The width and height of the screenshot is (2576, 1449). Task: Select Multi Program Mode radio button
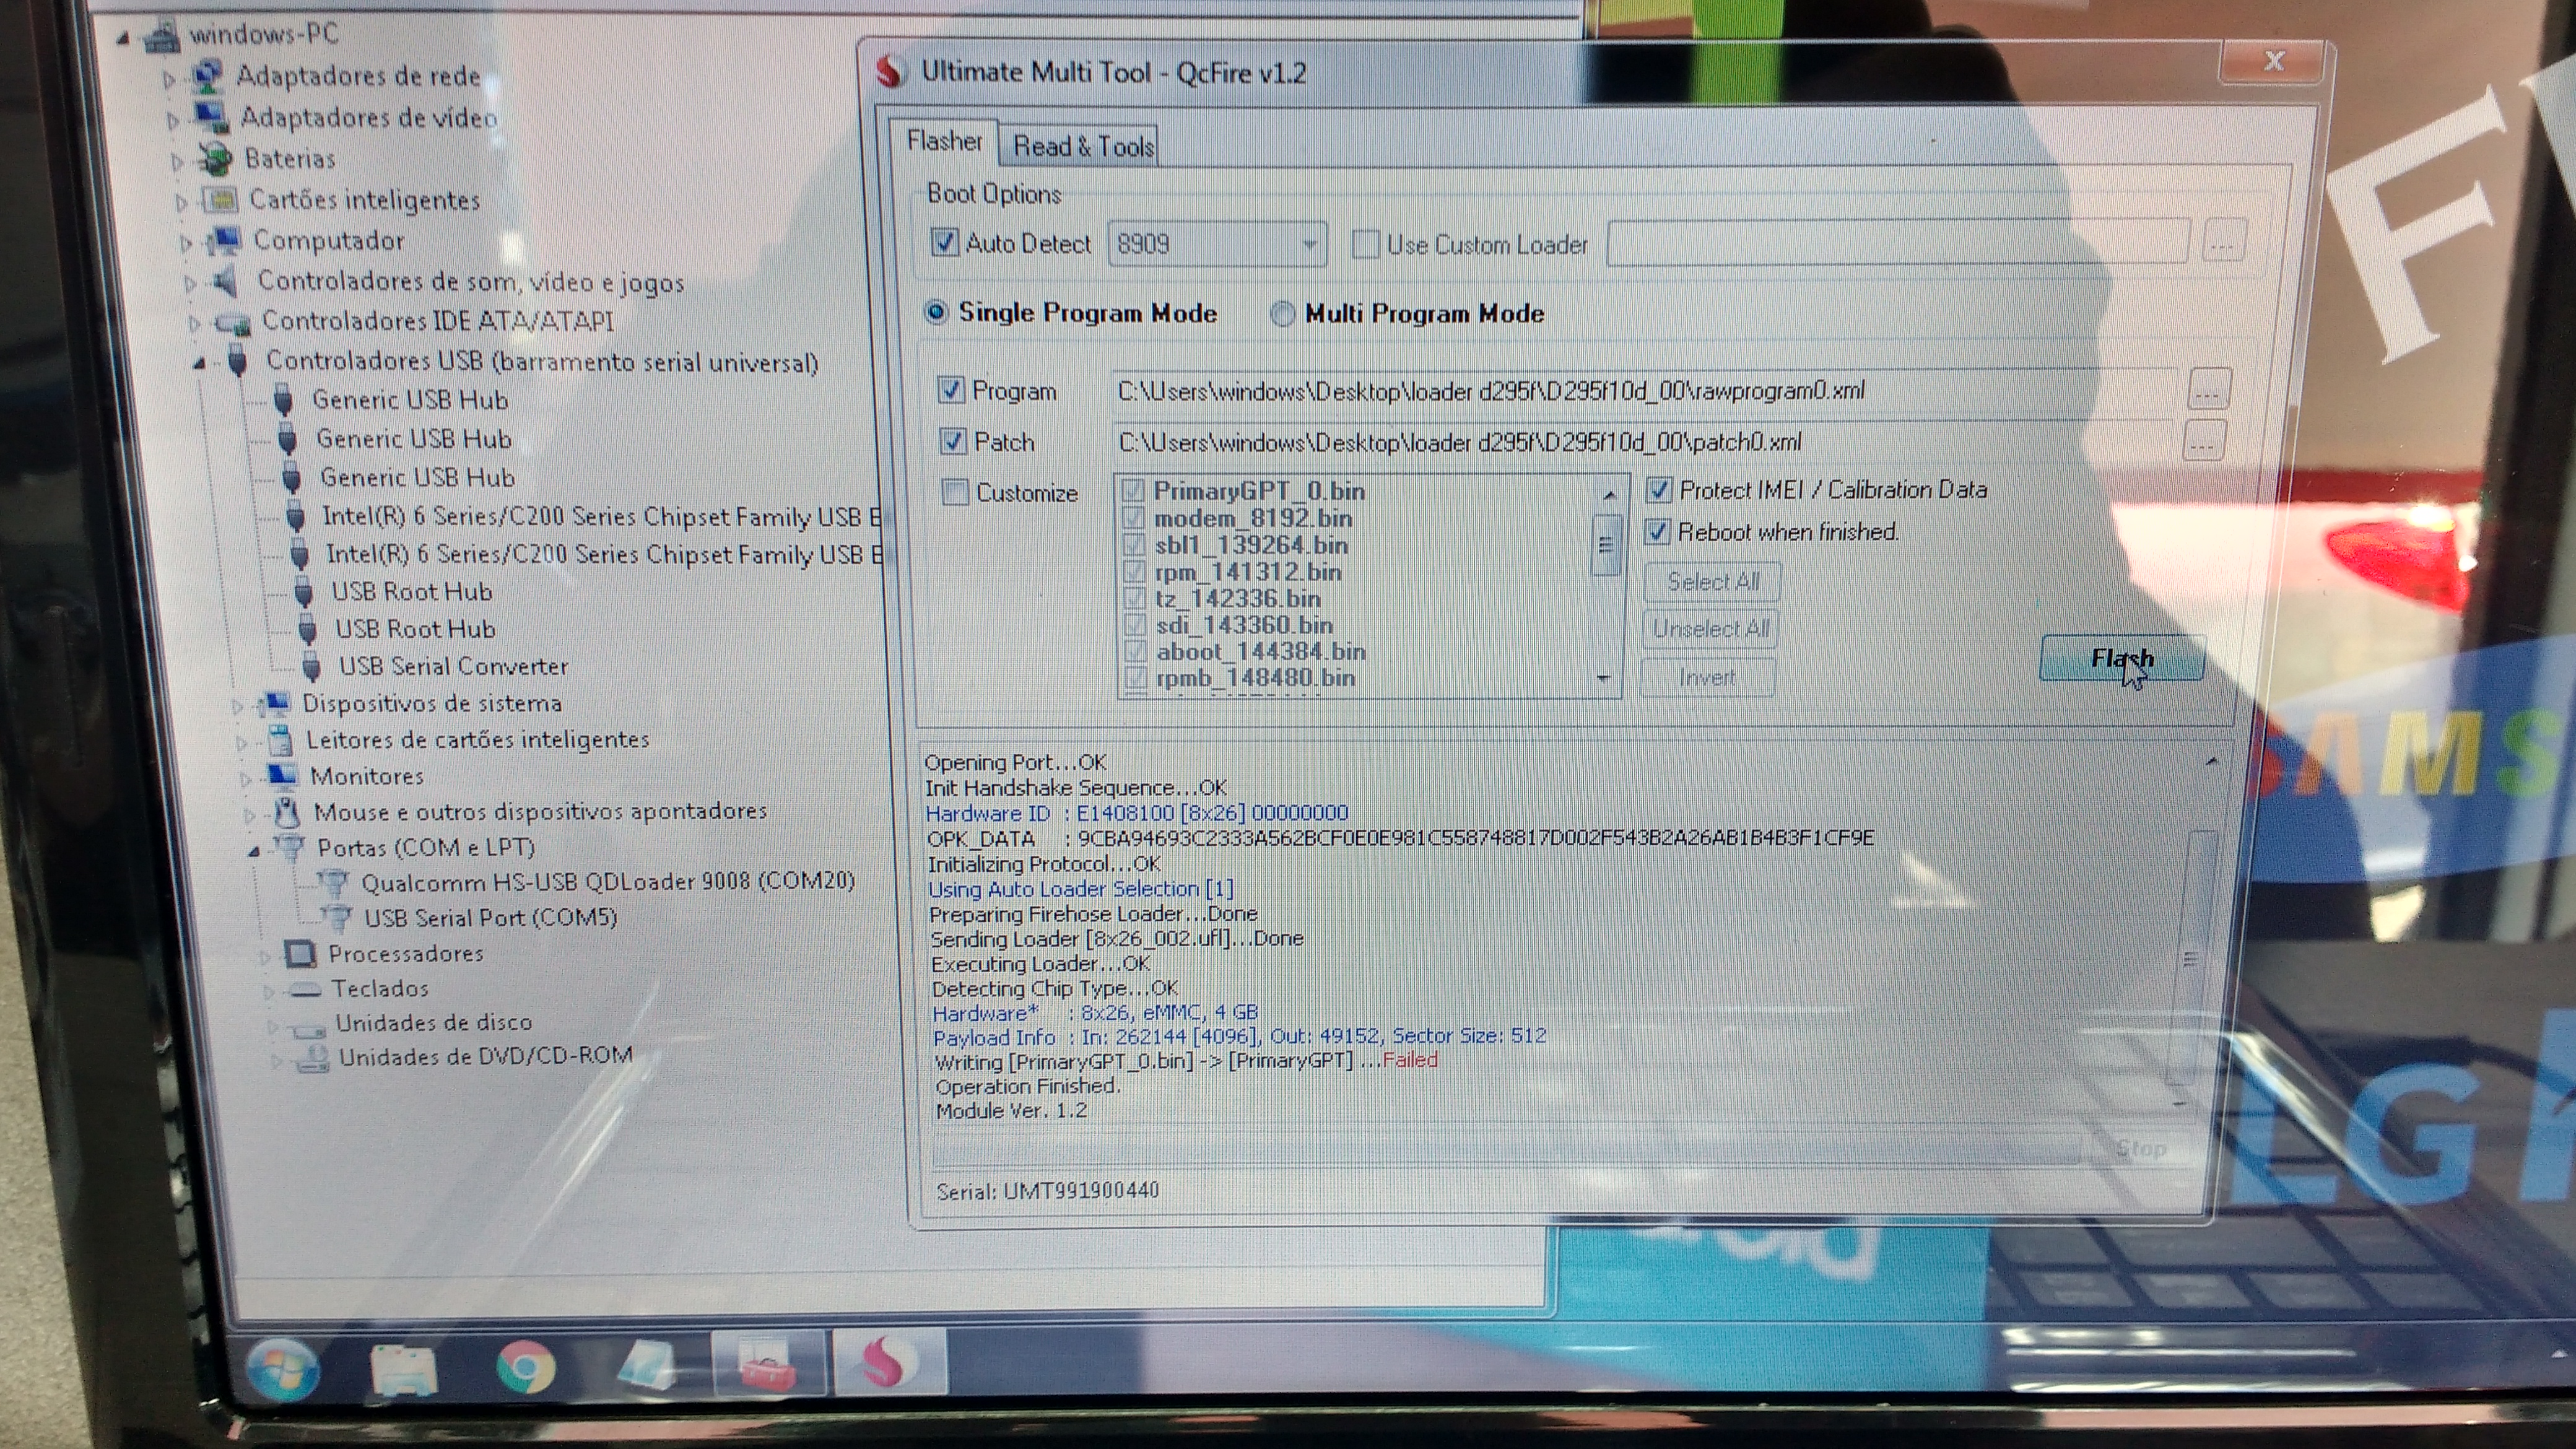click(x=1282, y=313)
